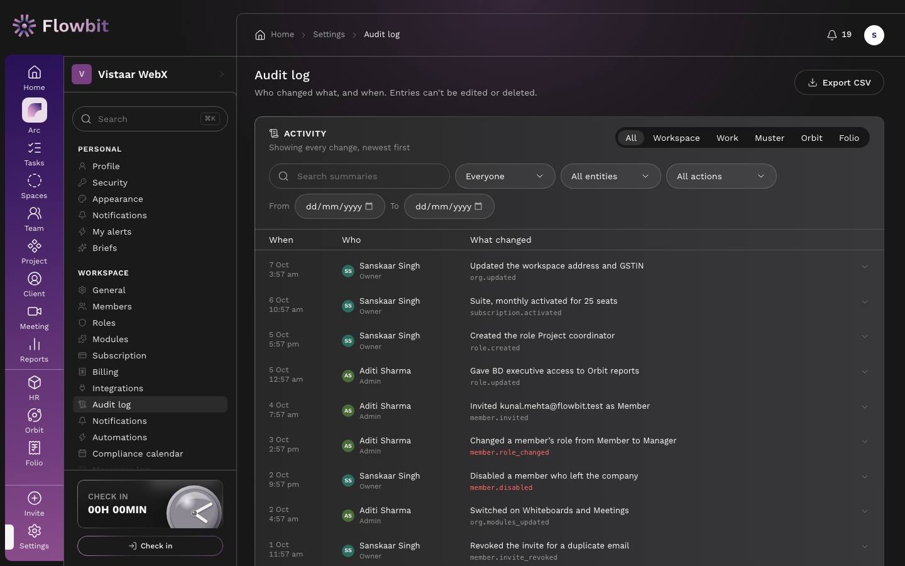Click the Flowbit logo
Image resolution: width=905 pixels, height=566 pixels.
(60, 26)
